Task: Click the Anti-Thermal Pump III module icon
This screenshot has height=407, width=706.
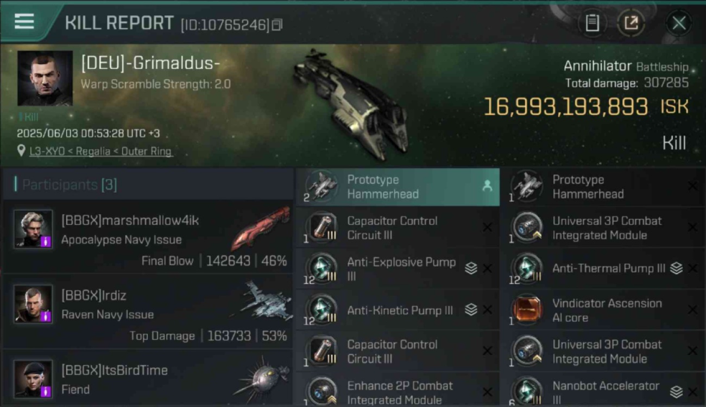Action: 527,269
